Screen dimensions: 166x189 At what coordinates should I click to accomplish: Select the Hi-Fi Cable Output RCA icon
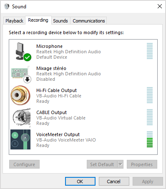tap(20, 95)
